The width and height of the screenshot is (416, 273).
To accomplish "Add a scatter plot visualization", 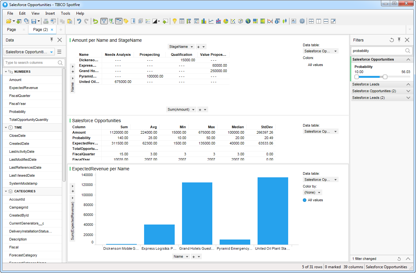I will [x=233, y=21].
